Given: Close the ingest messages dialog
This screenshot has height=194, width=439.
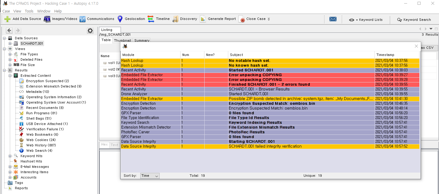Looking at the screenshot, I should (x=416, y=46).
